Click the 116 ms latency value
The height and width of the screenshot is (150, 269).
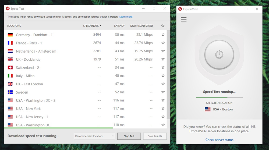click(x=119, y=100)
